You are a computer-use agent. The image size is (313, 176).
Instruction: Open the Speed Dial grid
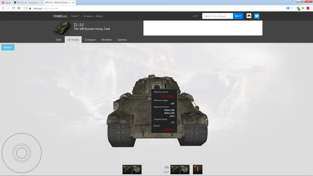pyautogui.click(x=19, y=8)
